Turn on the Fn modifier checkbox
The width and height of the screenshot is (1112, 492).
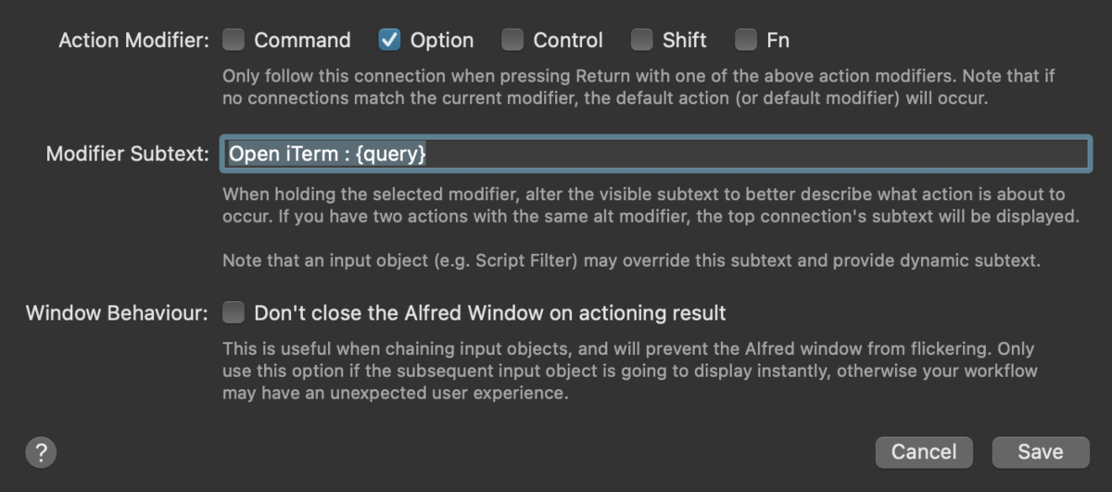[x=746, y=40]
